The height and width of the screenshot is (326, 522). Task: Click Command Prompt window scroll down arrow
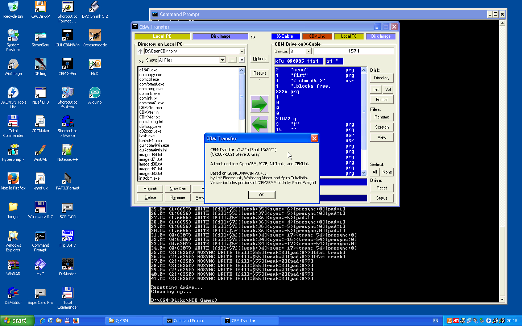(502, 299)
